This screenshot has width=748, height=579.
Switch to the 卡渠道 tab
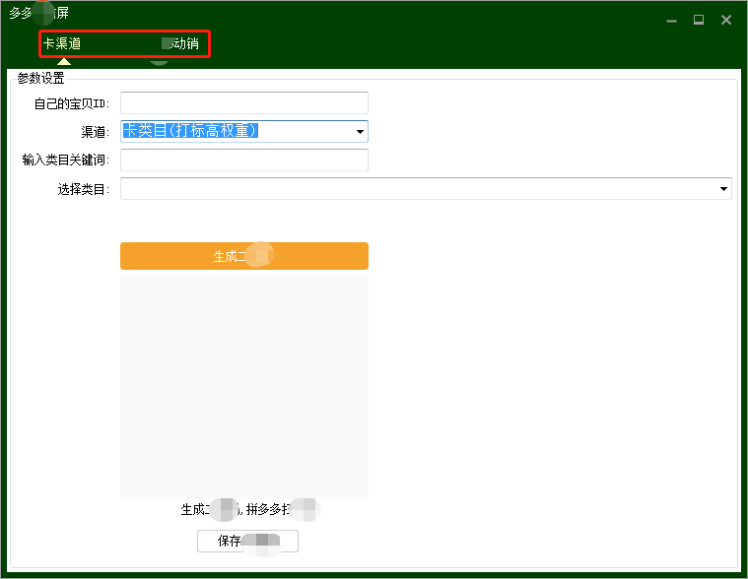tap(62, 44)
